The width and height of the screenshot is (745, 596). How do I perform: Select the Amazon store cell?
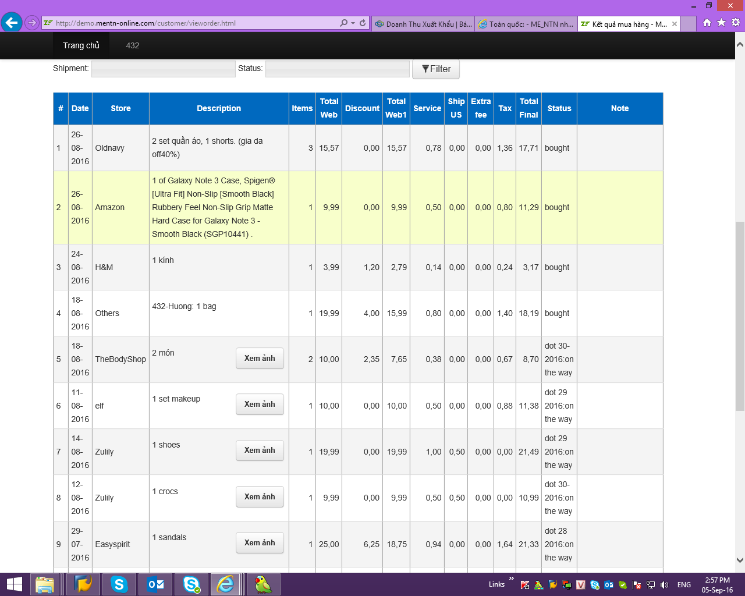click(120, 207)
